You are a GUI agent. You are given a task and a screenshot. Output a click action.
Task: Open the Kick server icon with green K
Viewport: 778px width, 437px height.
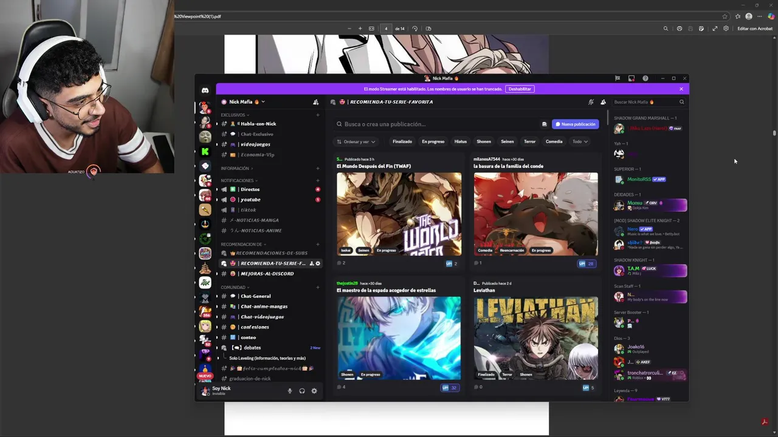(x=205, y=152)
